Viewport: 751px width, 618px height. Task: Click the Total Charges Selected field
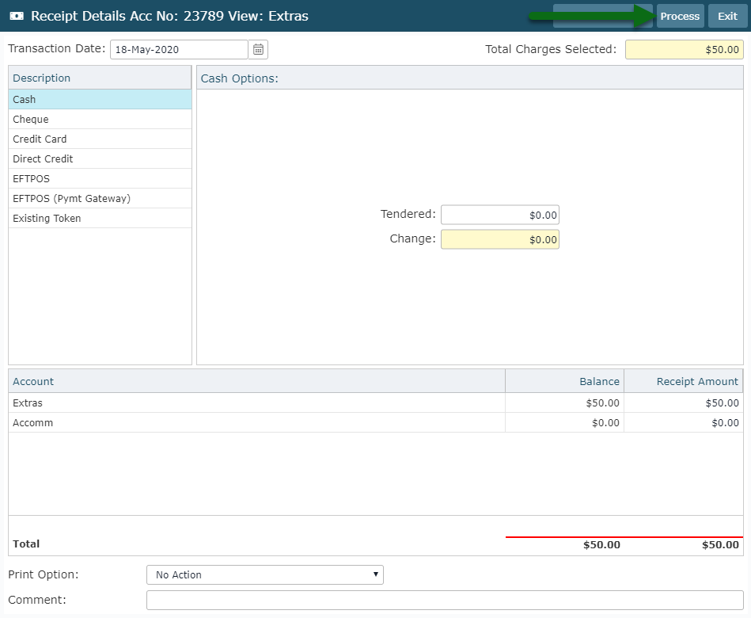(x=685, y=49)
